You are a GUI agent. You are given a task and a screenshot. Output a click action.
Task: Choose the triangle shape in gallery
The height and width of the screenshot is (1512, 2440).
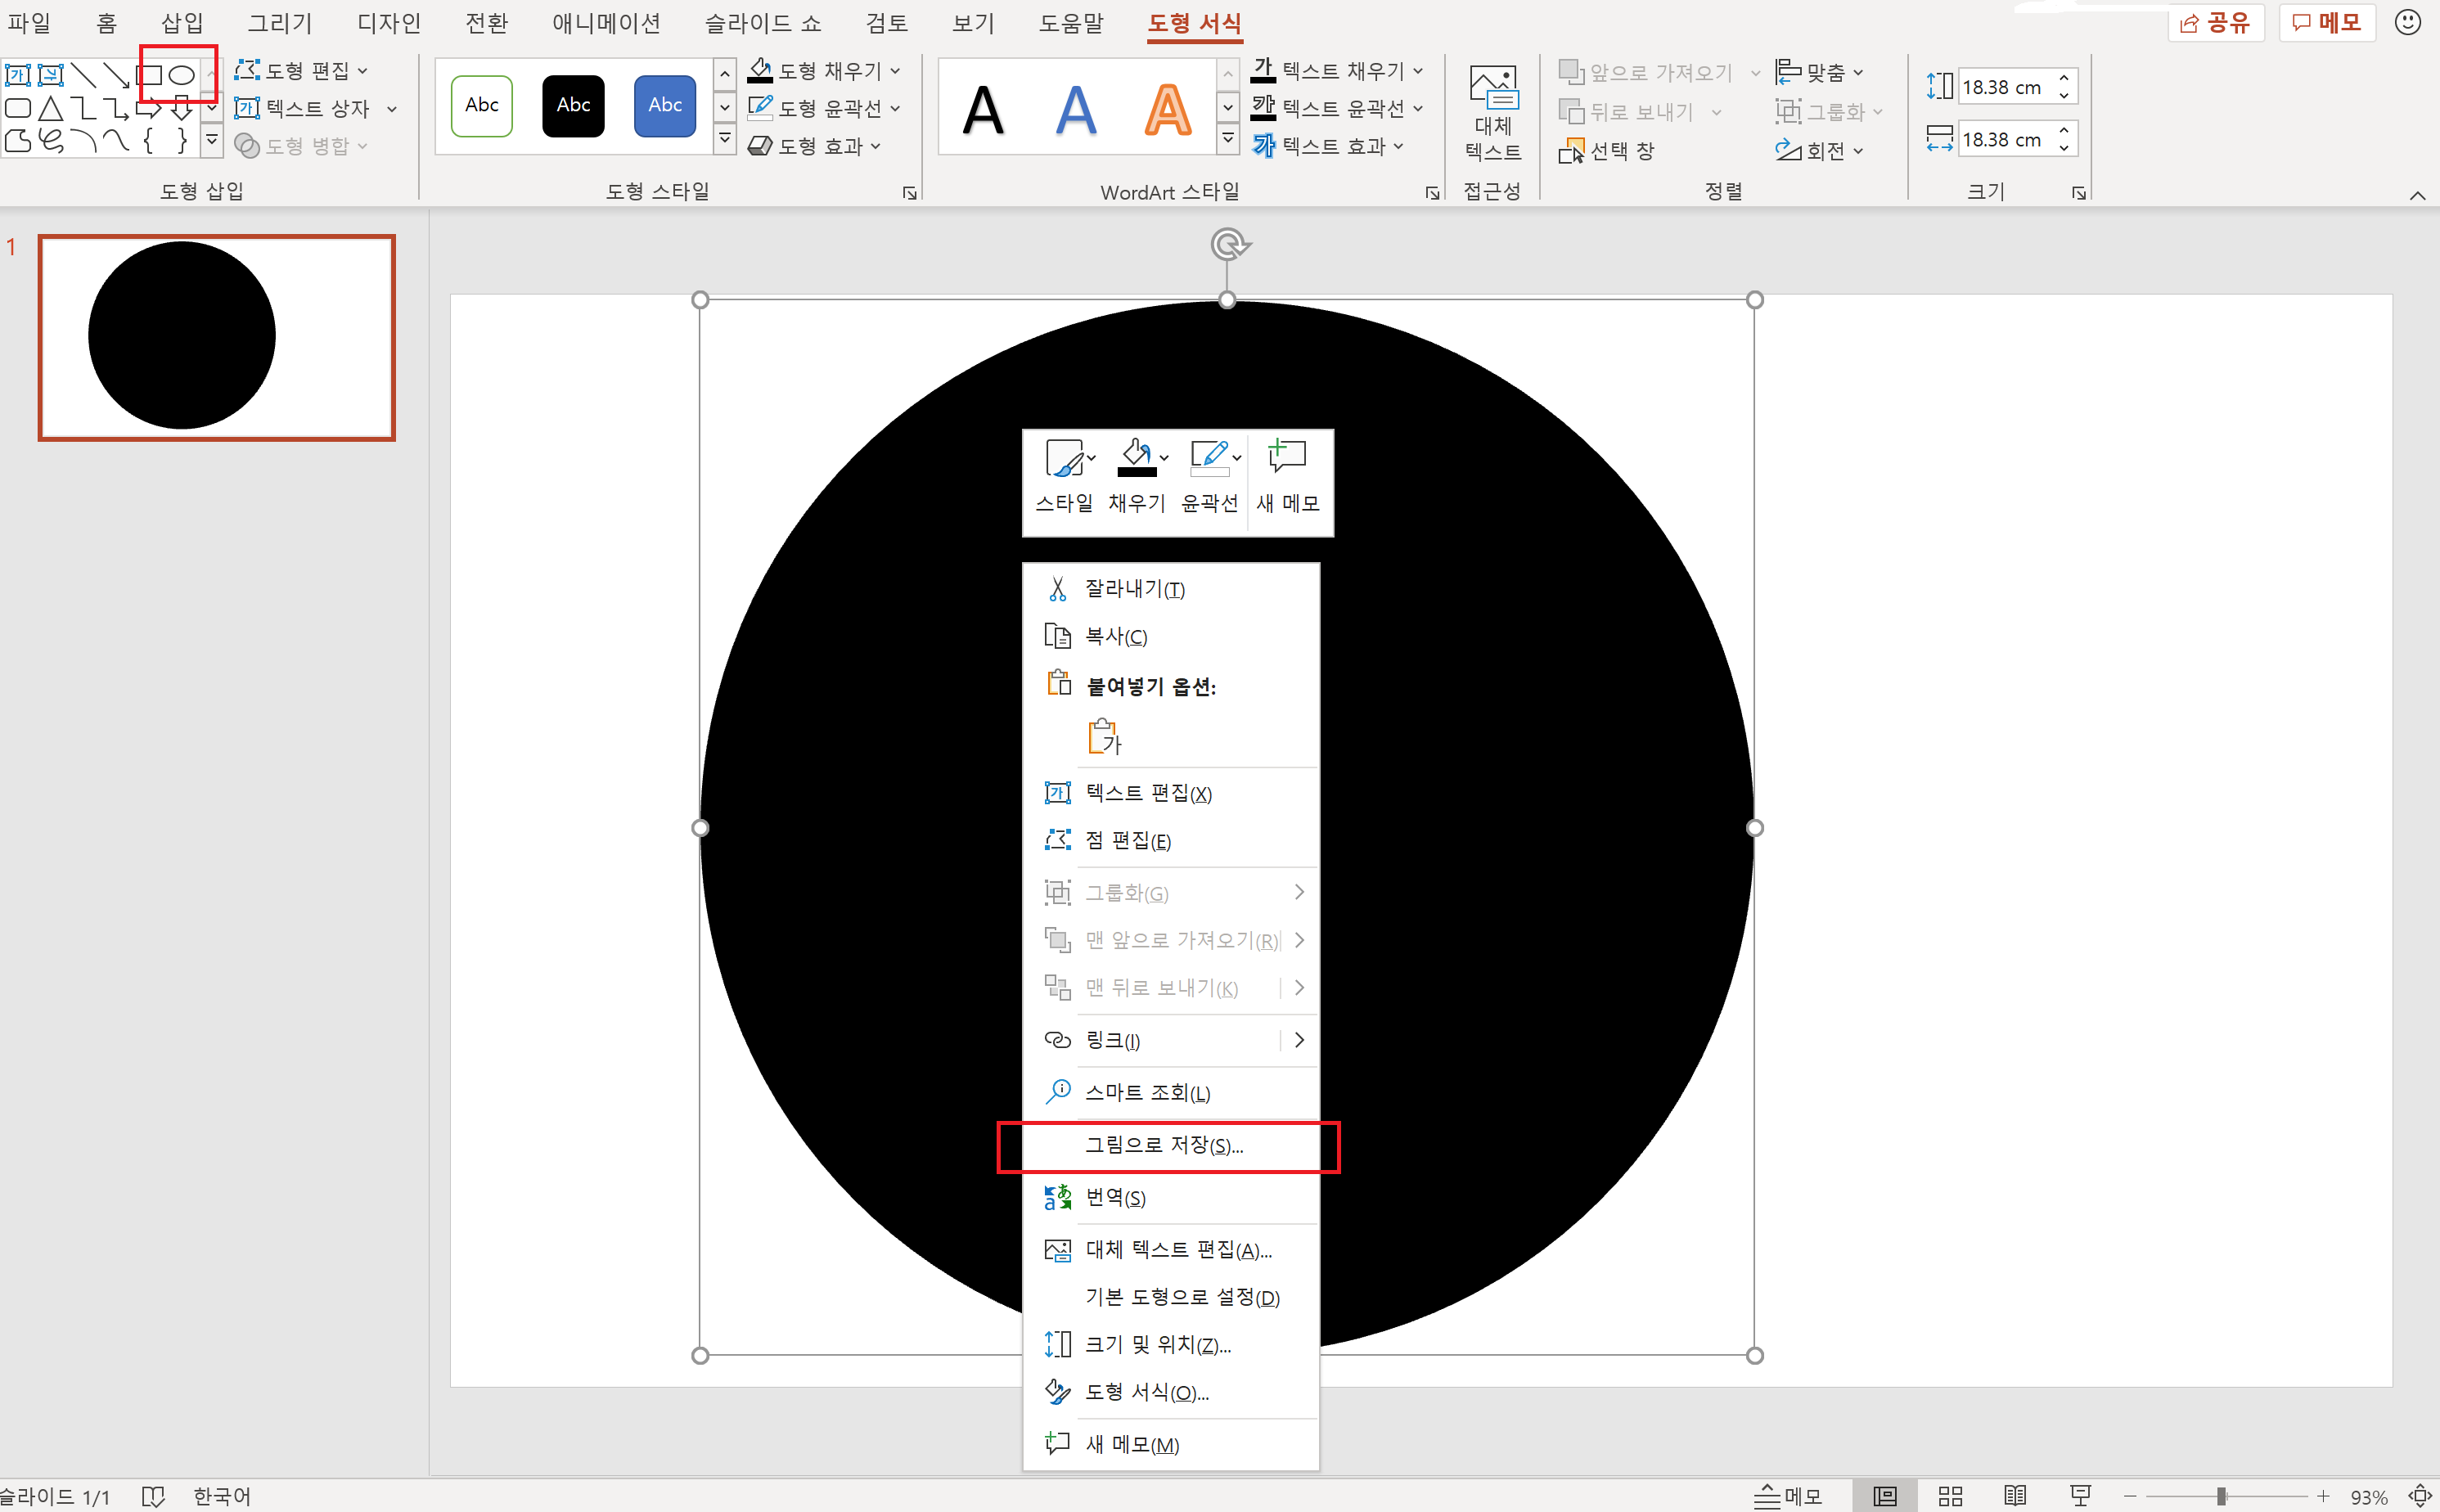coord(51,108)
